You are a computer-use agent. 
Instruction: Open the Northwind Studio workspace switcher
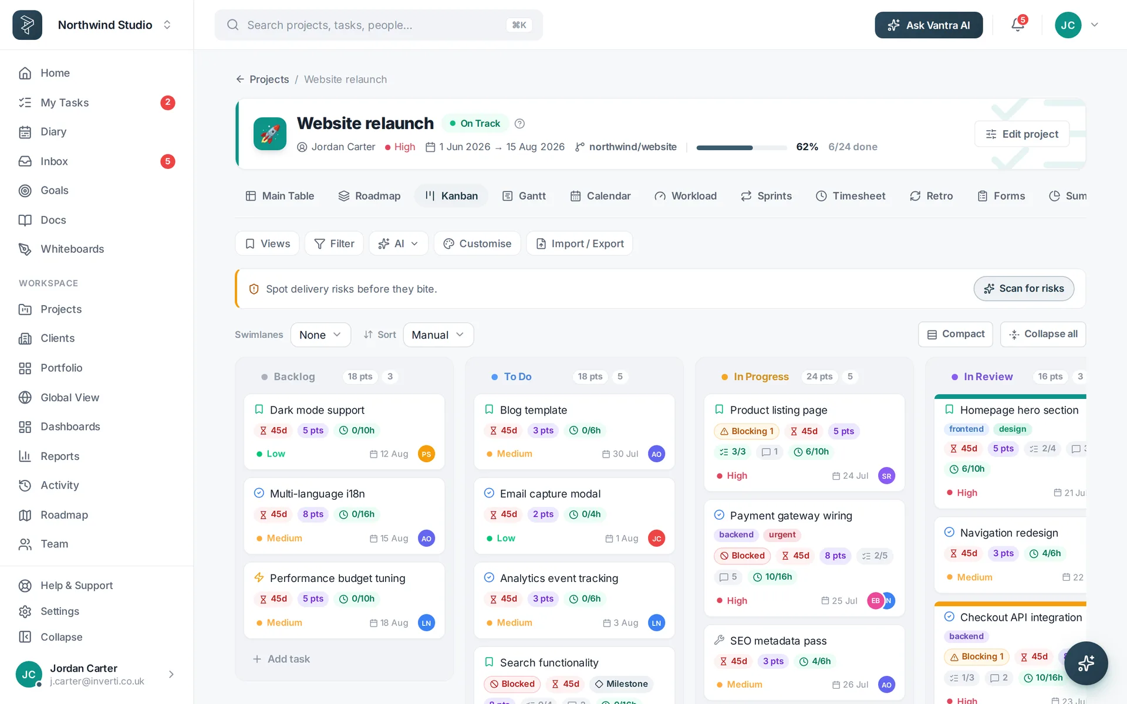167,25
